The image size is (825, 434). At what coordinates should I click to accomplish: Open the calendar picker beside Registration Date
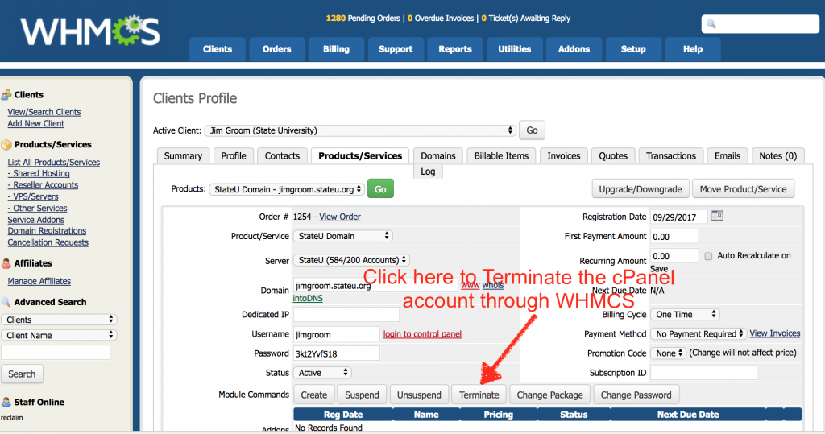717,216
